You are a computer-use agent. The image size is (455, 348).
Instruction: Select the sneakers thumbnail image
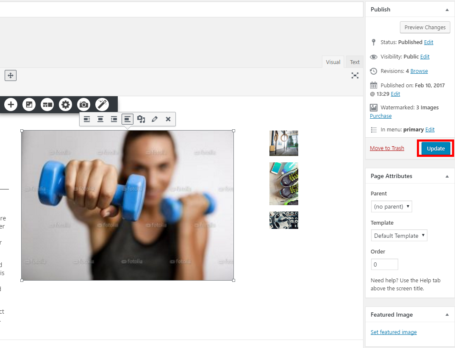284,184
